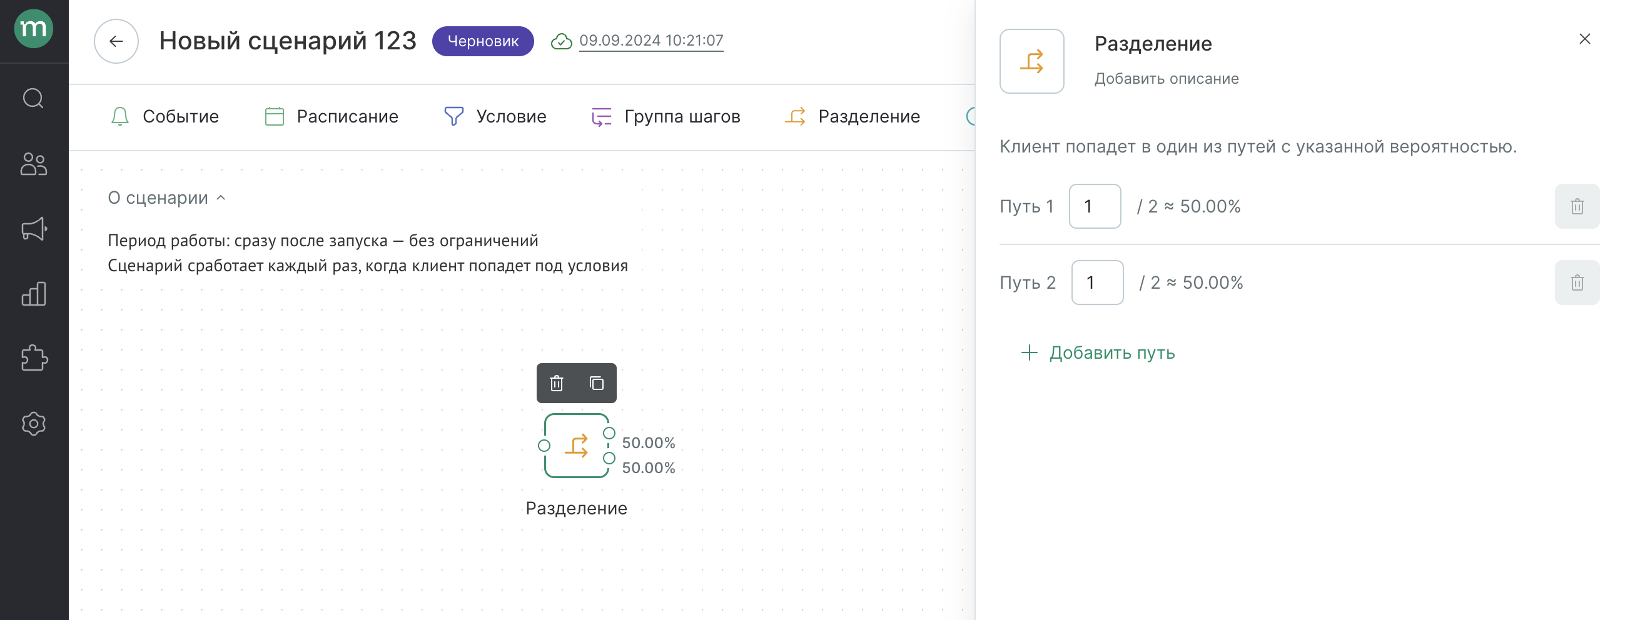Add a Событие block from toolbar

pos(165,117)
